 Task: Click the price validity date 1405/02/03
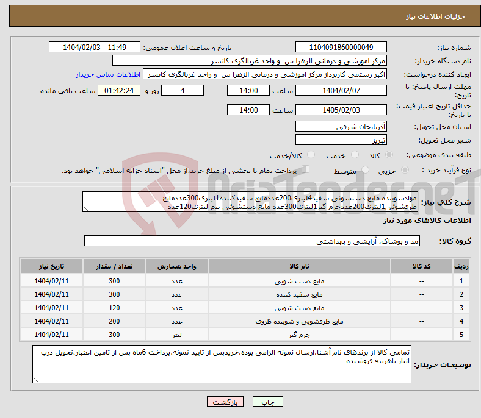click(341, 110)
